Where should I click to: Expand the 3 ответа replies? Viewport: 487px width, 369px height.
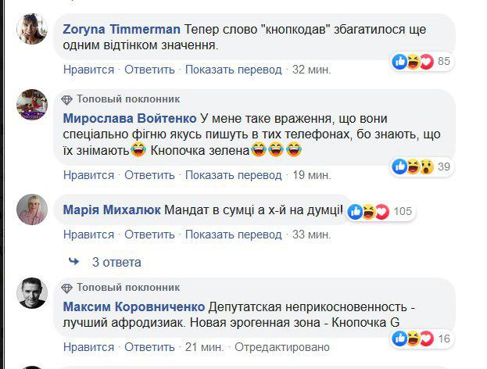click(116, 262)
